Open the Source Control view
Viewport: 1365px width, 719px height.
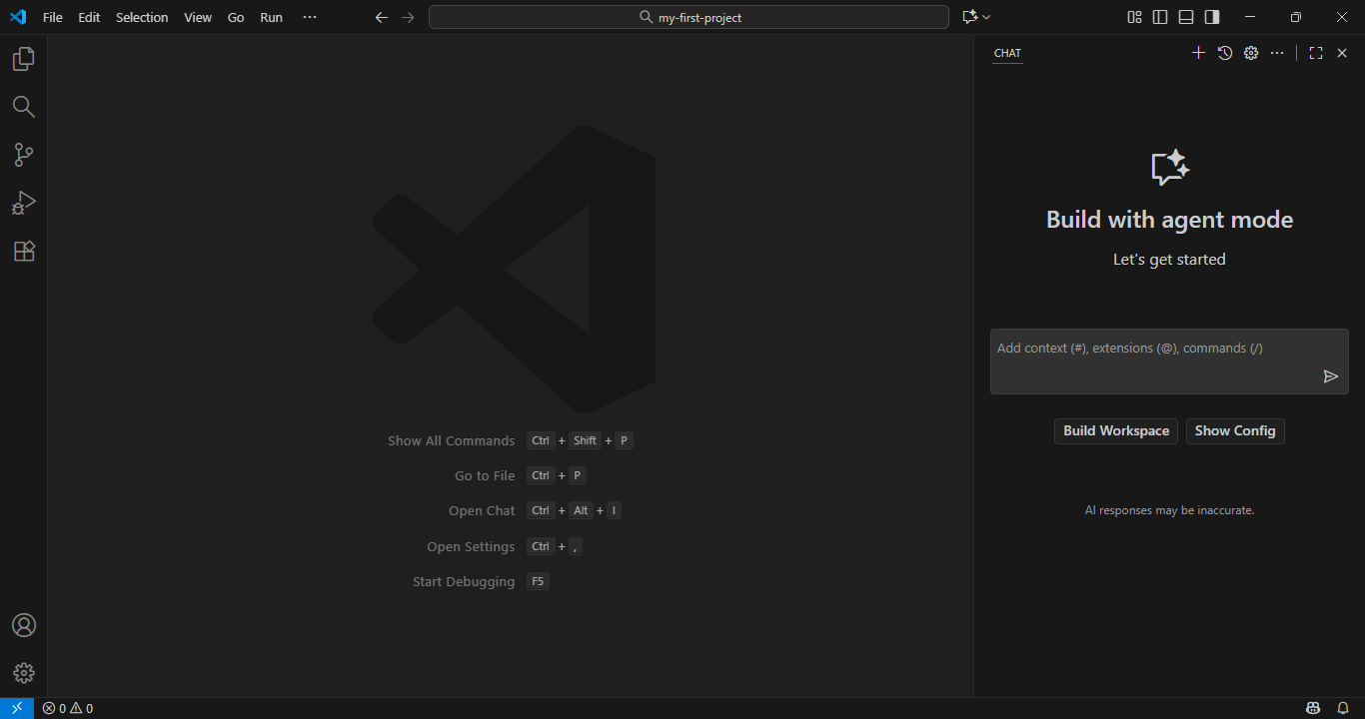[x=23, y=154]
